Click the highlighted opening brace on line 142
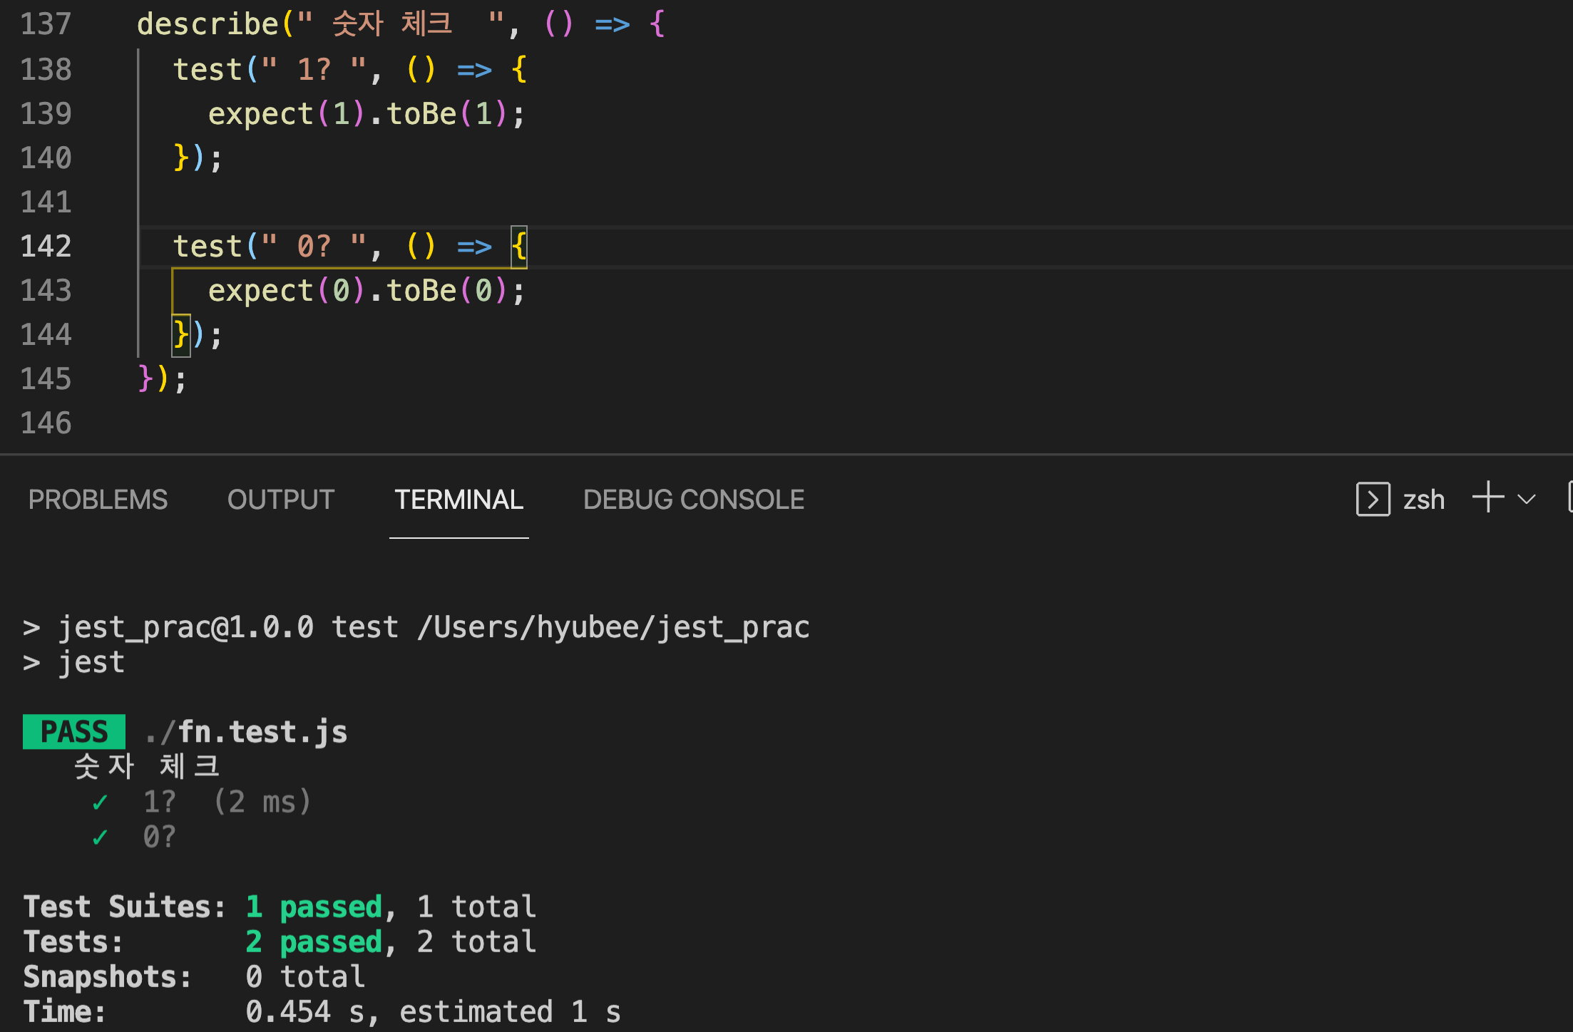The image size is (1573, 1032). [519, 247]
